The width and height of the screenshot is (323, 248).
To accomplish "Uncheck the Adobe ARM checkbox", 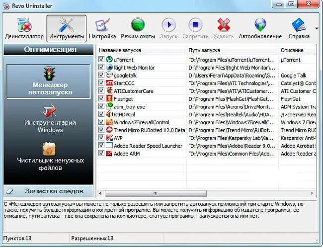I will pos(101,153).
